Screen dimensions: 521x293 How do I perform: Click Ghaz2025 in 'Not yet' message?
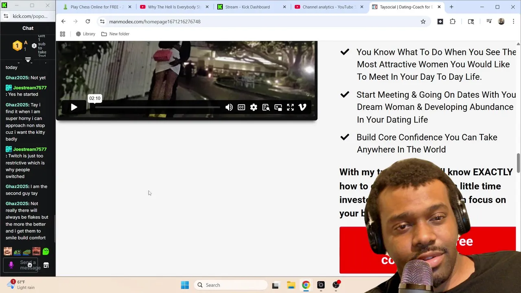point(17,78)
